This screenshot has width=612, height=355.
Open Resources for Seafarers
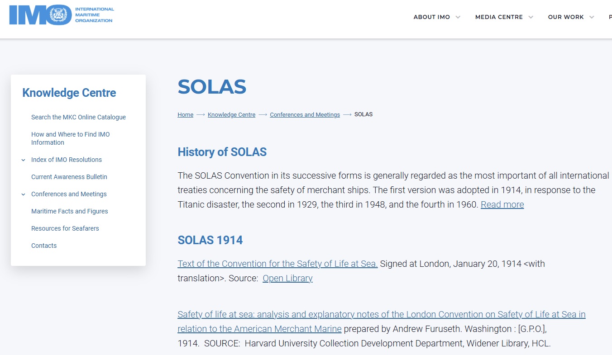pos(65,228)
